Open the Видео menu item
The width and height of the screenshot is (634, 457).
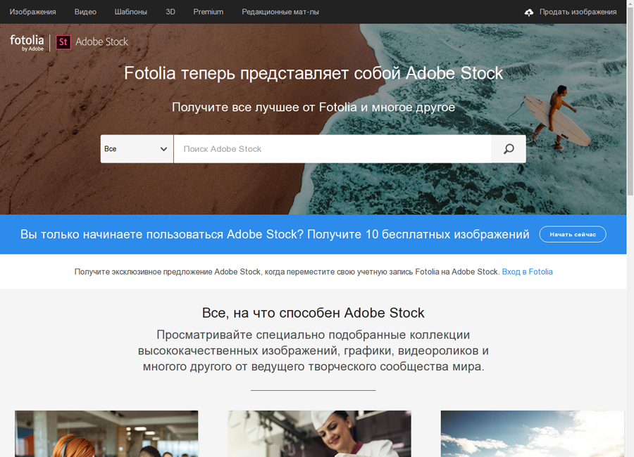click(85, 12)
